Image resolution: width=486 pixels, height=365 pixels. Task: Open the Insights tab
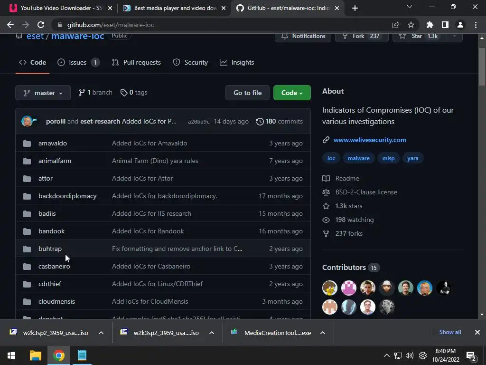point(237,62)
